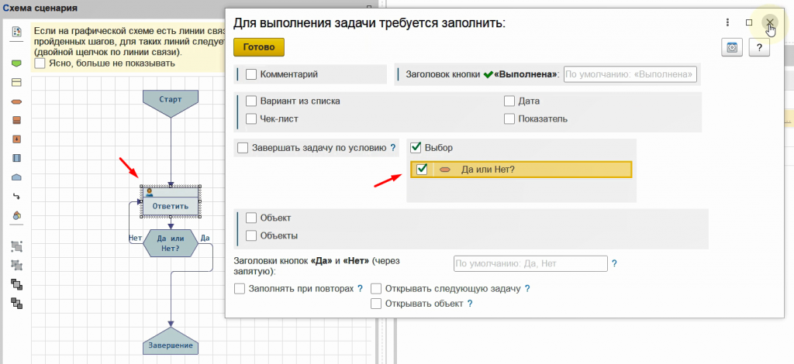Viewport: 794px width, 364px height.
Task: Click the scheme settings icon atop the left toolbar
Action: point(17,32)
